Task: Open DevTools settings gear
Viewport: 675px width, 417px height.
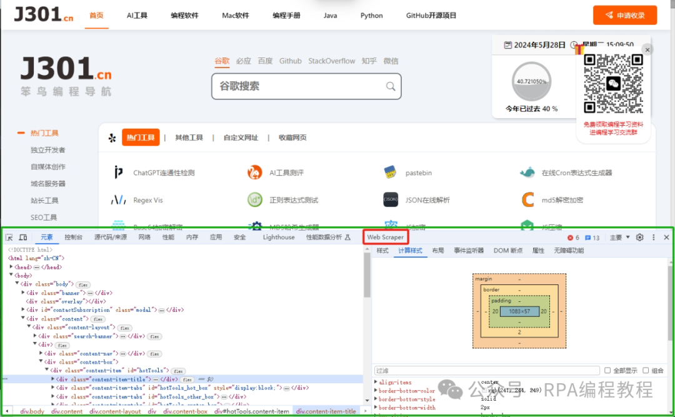Action: pyautogui.click(x=640, y=238)
